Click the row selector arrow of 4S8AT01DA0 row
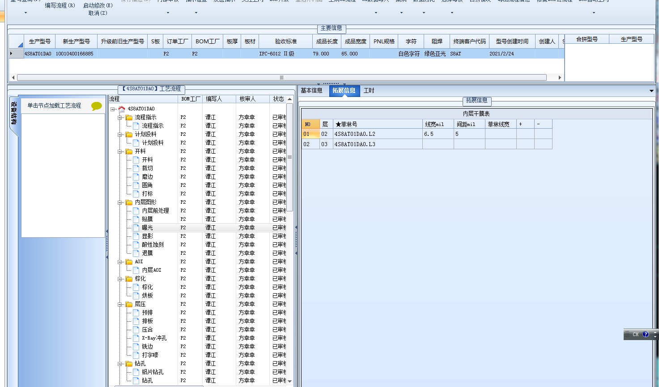 click(x=16, y=54)
